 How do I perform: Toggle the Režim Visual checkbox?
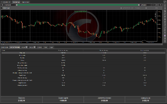pos(2,8)
